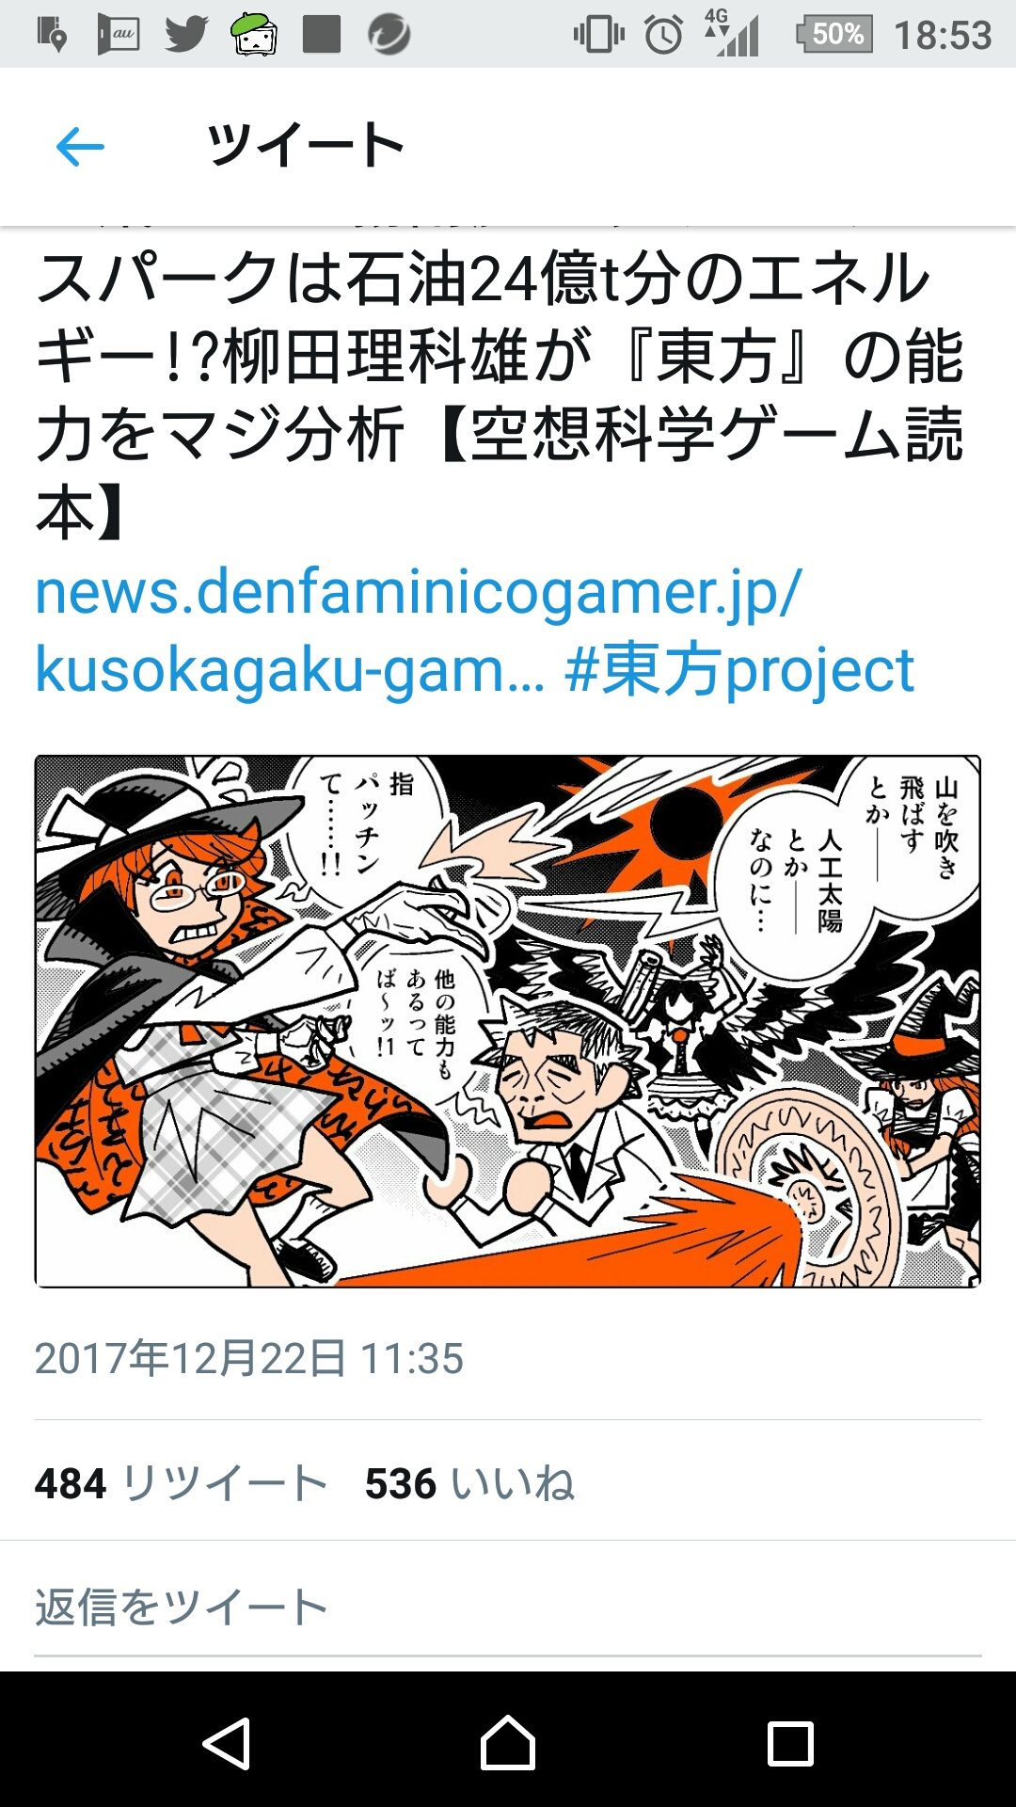Open the news.denfaminicogamer.jp link
Image resolution: width=1016 pixels, height=1807 pixels.
pos(419,631)
